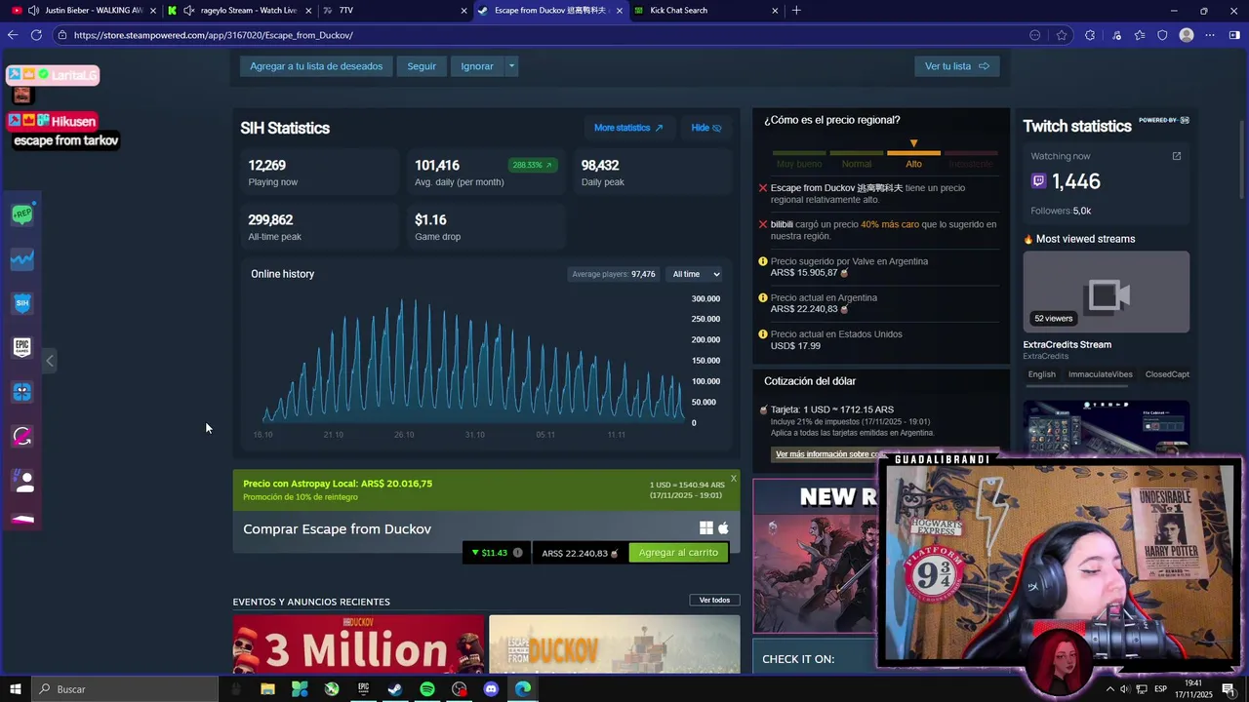Image resolution: width=1249 pixels, height=702 pixels.
Task: Open a new browser tab
Action: 796,11
